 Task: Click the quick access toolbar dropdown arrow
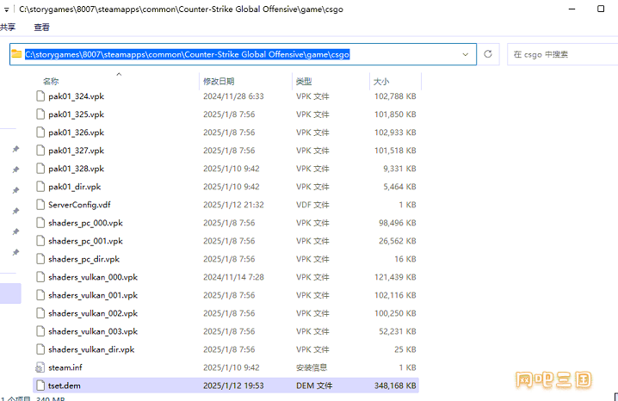click(6, 9)
